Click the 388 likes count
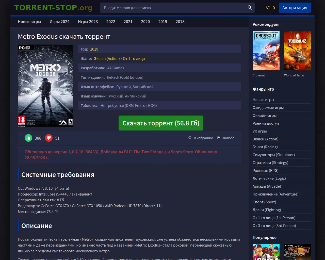Screen dimensions: 325x260 tap(38, 138)
